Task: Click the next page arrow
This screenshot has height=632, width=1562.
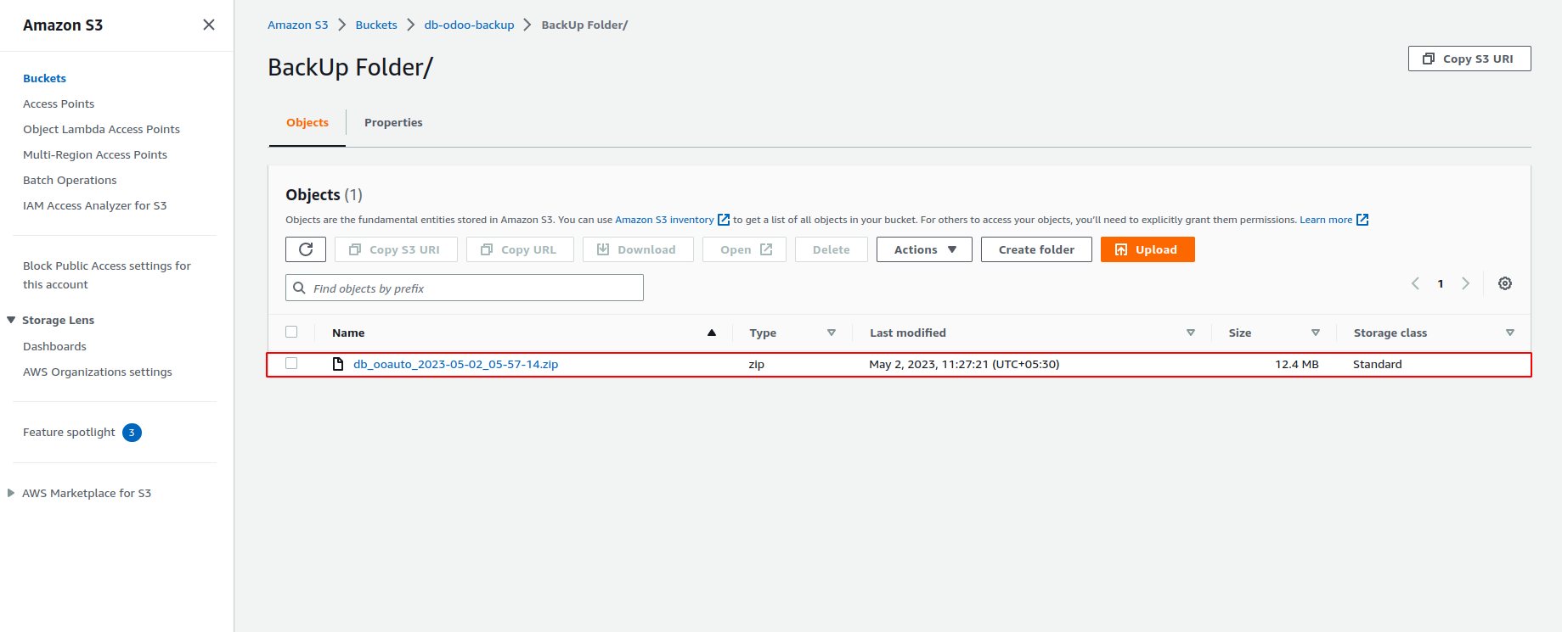Action: tap(1465, 283)
